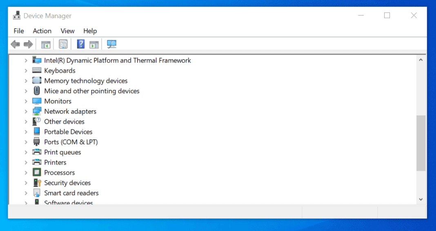Click the Show/Hide Action Pane toolbar icon
The image size is (436, 231).
(94, 44)
